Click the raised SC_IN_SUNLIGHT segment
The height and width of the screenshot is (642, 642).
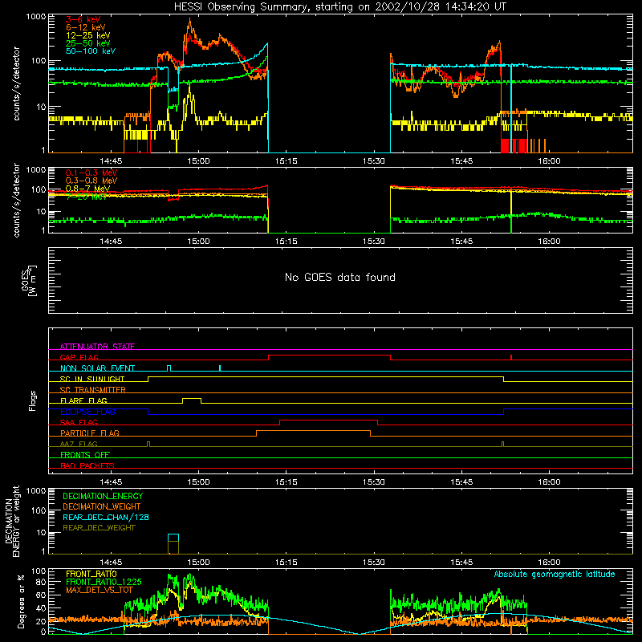[326, 376]
